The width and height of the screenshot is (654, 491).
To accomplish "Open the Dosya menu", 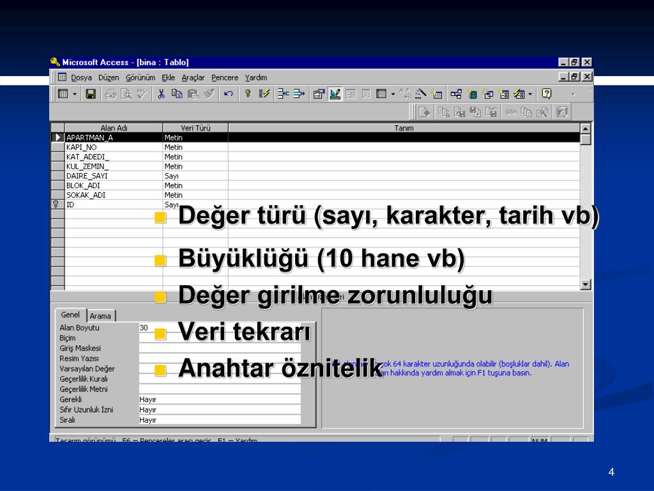I will (81, 77).
